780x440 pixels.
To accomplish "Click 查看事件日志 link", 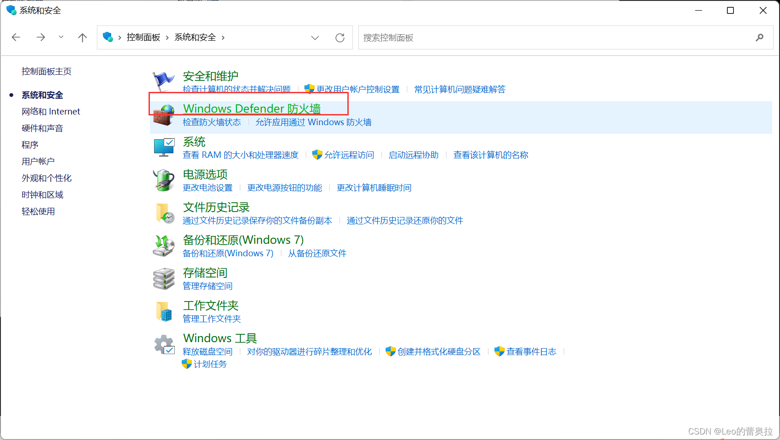I will point(531,351).
